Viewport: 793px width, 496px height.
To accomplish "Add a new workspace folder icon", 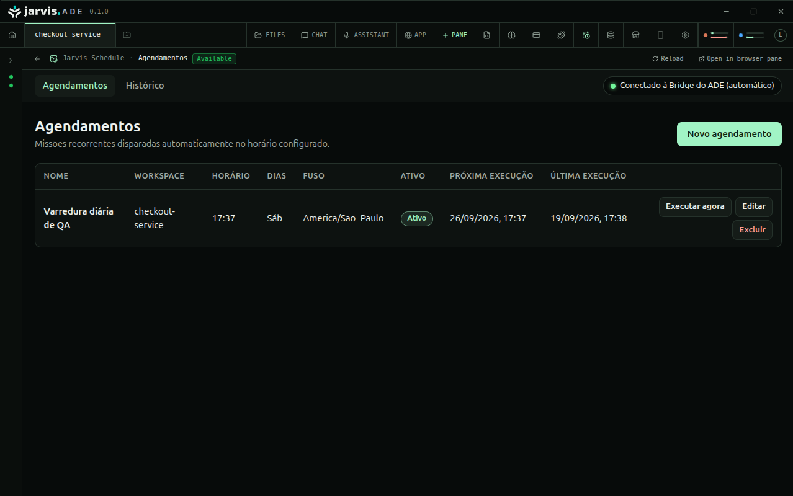I will pos(127,35).
